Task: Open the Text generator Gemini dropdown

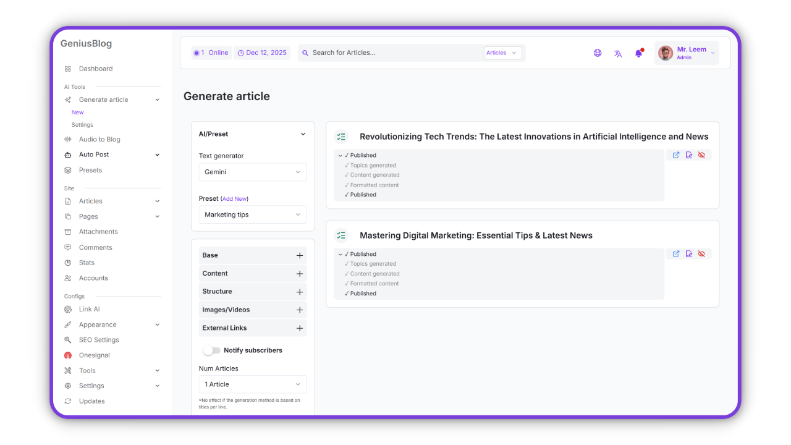Action: click(x=253, y=172)
